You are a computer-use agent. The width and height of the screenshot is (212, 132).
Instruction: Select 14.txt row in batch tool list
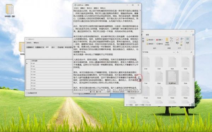pos(49,80)
